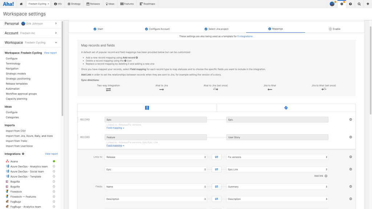This screenshot has height=209, width=372.
Task: Open the Roadmaps menu
Action: (147, 4)
